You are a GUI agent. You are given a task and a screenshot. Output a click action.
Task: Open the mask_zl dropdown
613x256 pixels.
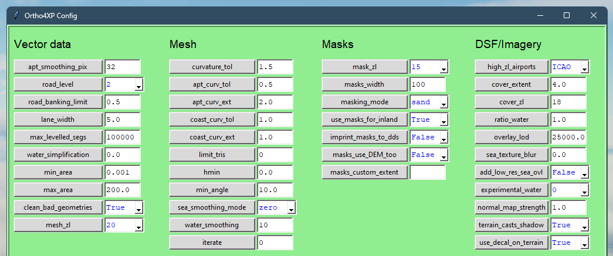(x=443, y=67)
